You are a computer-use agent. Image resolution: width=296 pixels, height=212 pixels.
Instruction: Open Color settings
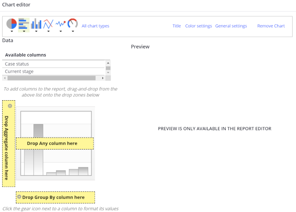pos(198,26)
